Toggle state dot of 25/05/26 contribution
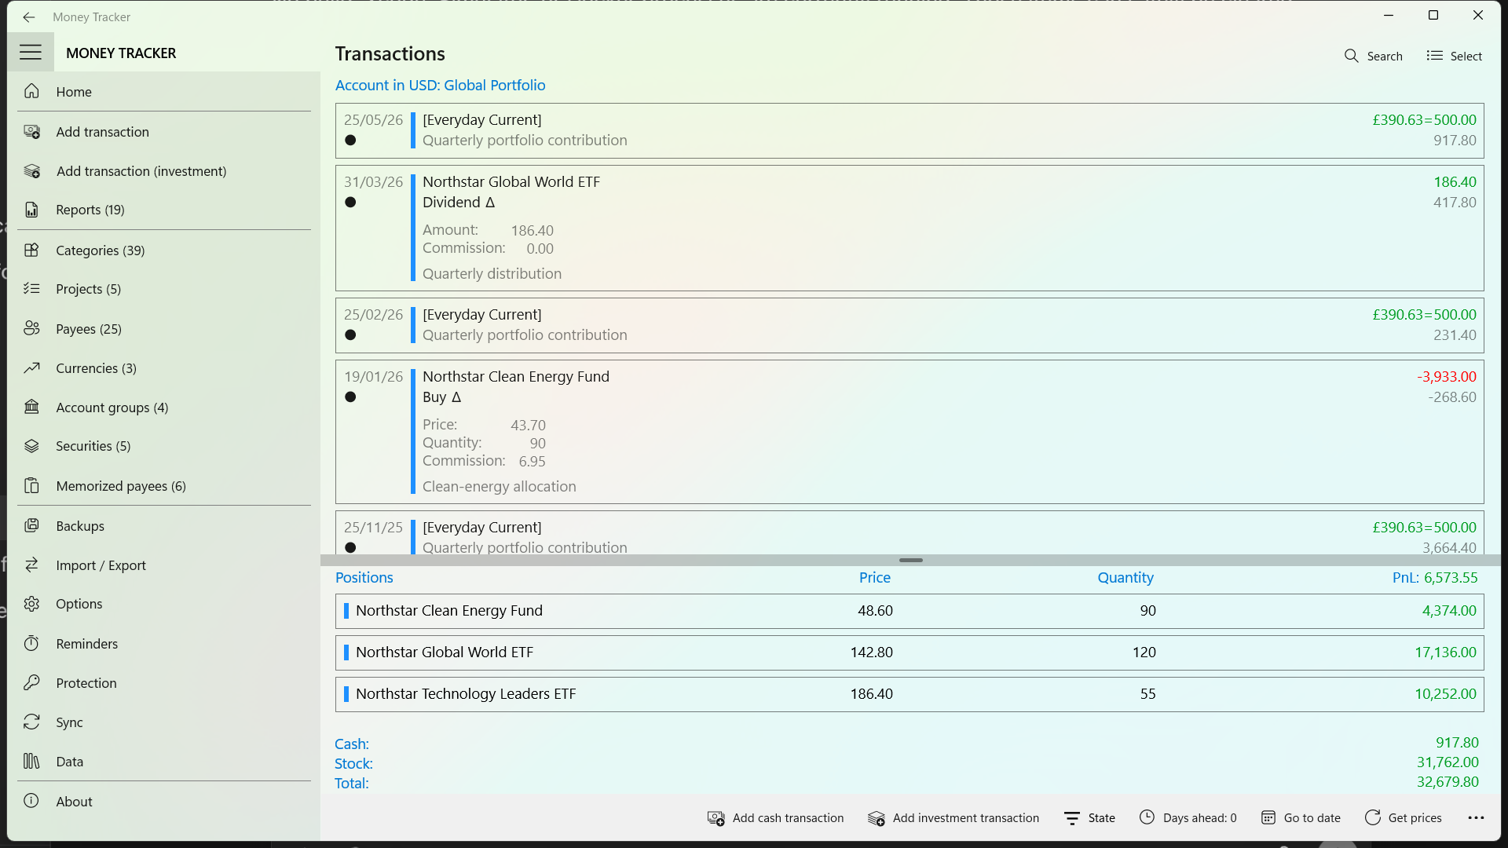 pos(350,141)
